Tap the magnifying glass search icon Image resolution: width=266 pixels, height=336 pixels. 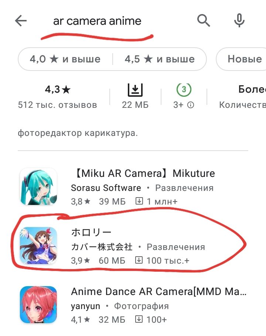point(204,21)
